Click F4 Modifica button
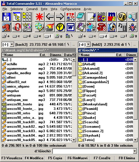This screenshot has height=162, width=139. click(x=34, y=158)
